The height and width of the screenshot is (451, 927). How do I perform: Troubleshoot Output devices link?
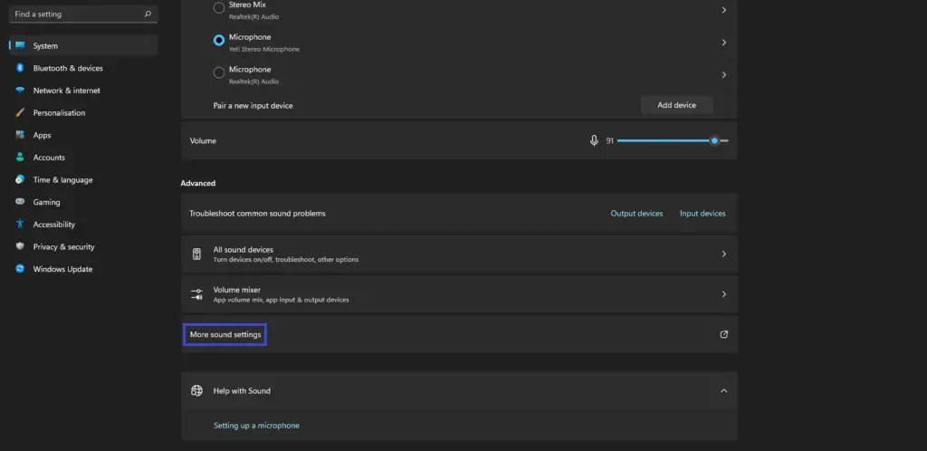click(x=636, y=214)
